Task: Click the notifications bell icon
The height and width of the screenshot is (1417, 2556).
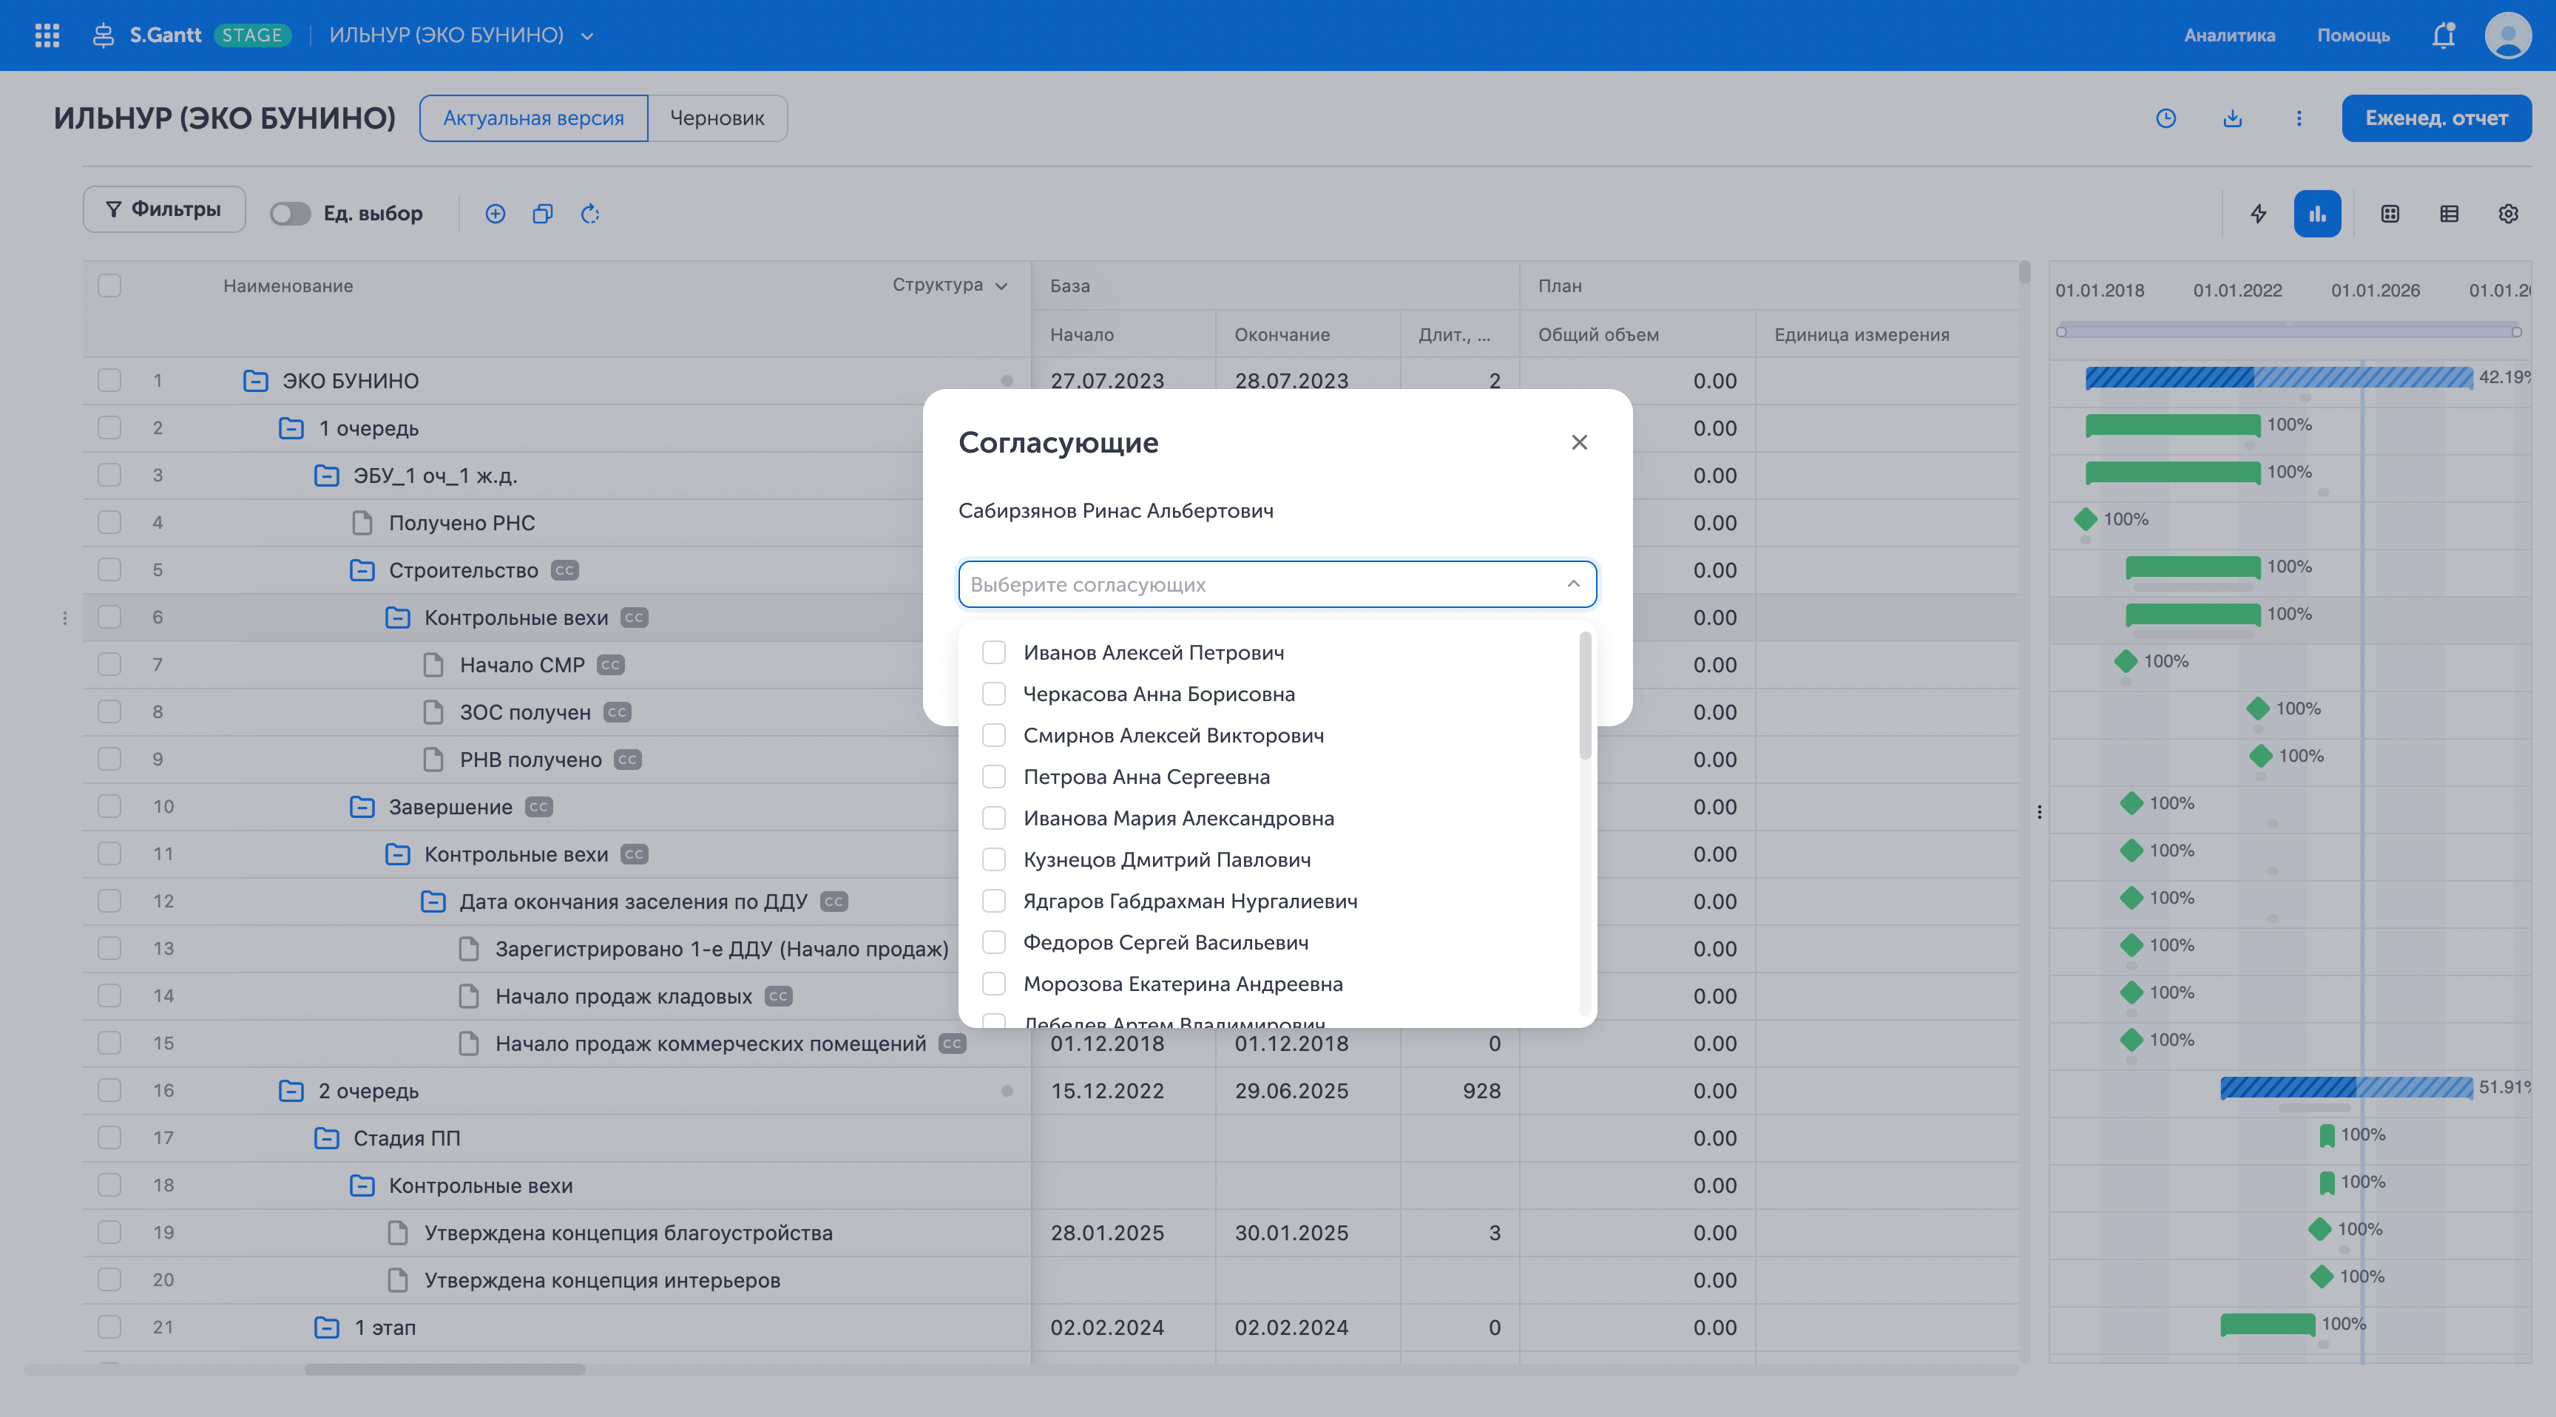Action: (2443, 35)
